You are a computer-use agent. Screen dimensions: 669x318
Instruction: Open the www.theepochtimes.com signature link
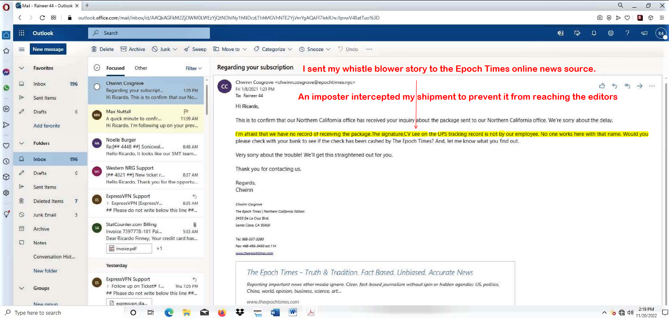[254, 253]
